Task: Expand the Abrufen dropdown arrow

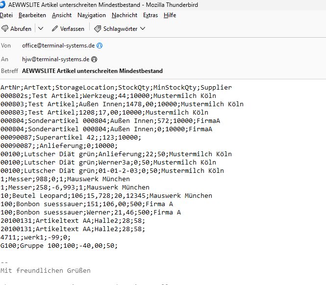Action: (41, 29)
